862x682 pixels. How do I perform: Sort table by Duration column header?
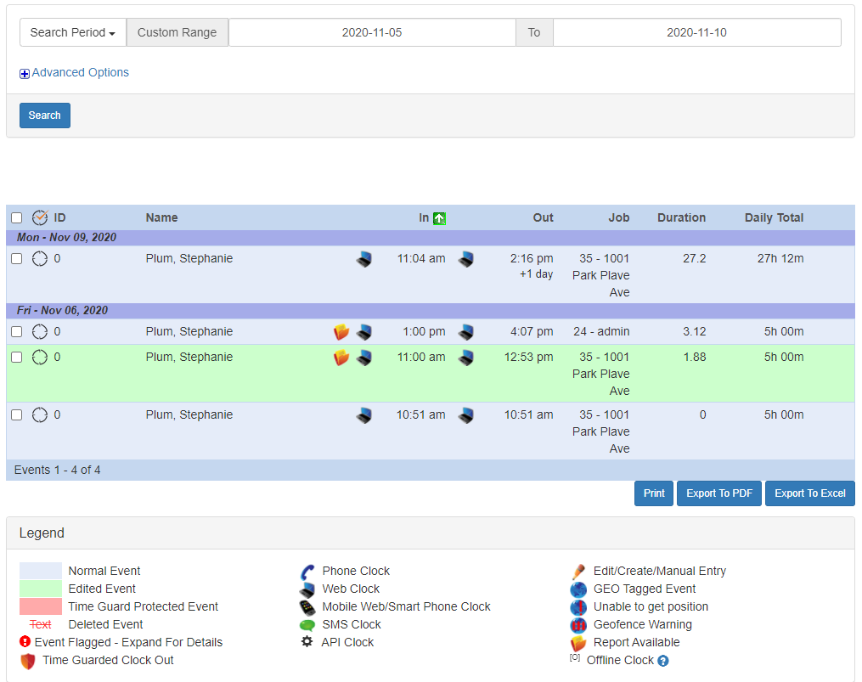681,217
